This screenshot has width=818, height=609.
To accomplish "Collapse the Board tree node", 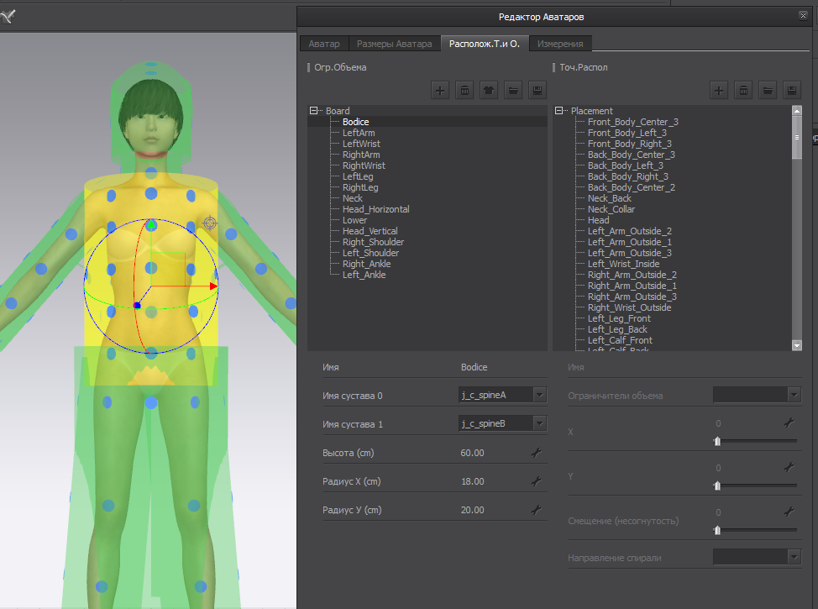I will (314, 111).
